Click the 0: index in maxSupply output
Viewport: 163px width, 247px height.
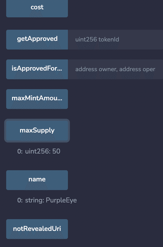tap(20, 151)
